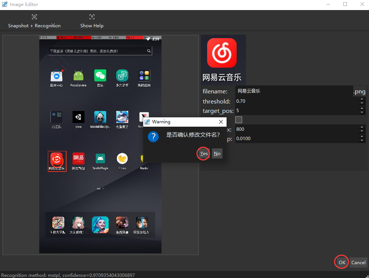The image size is (369, 278).
Task: Open the 系统应用 folder icon
Action: tap(144, 76)
